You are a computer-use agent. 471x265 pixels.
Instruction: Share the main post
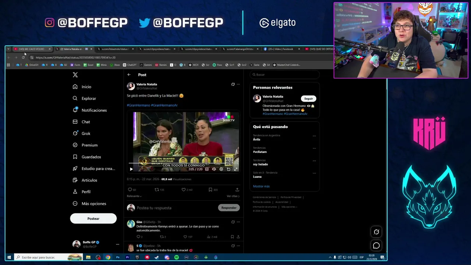point(237,190)
